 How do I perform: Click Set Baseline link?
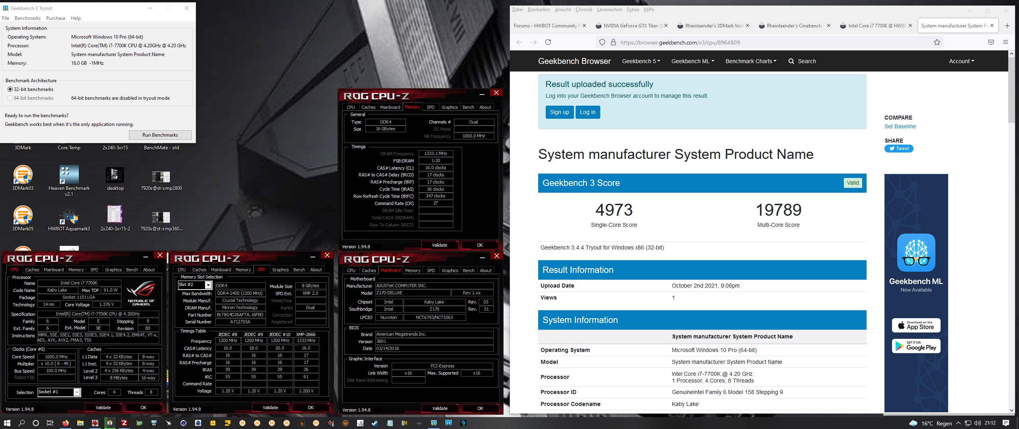pyautogui.click(x=900, y=126)
